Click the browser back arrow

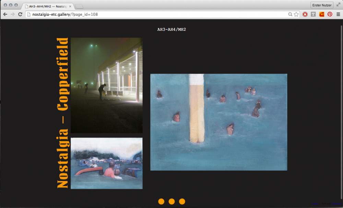(x=5, y=14)
